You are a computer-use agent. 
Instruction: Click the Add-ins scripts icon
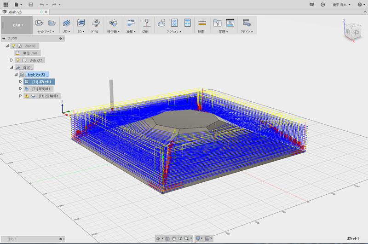(247, 23)
